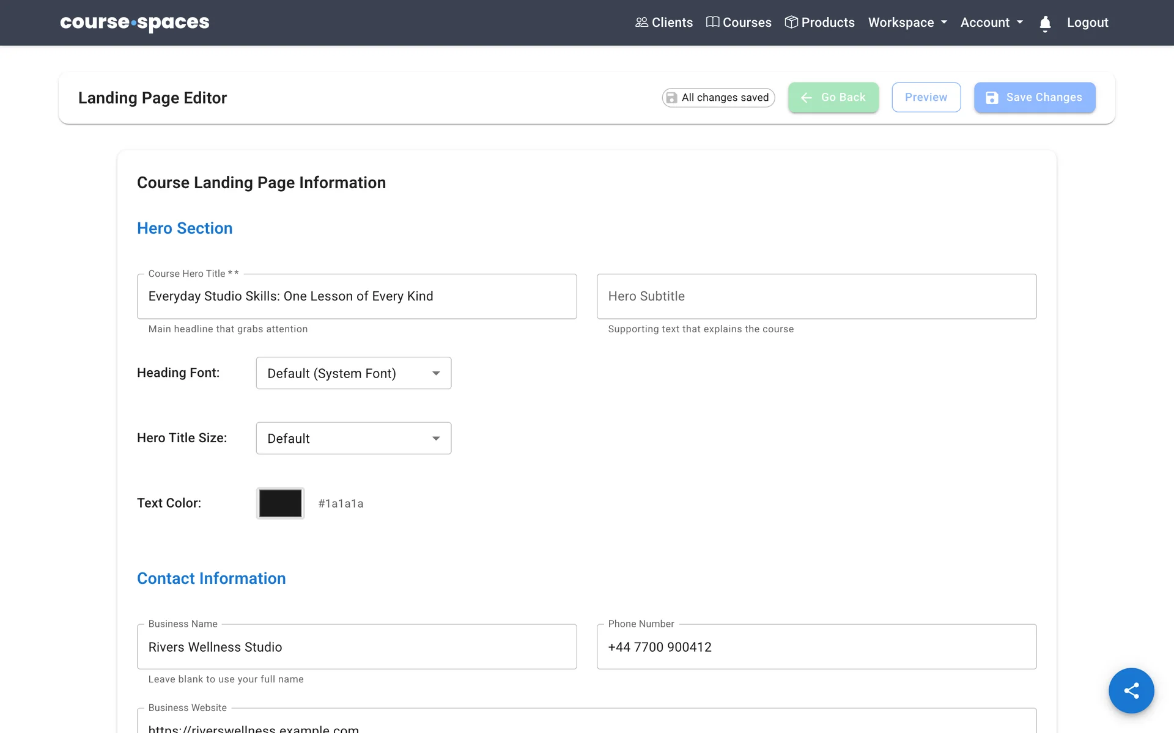Click 'Course Landing Page Information' heading
Screen dimensions: 1174x733
261,183
